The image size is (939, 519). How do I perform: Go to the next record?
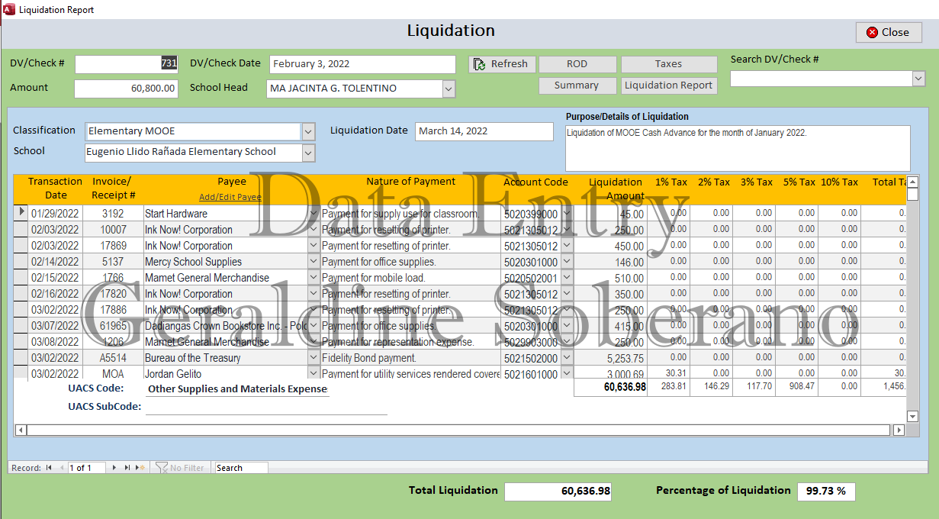coord(115,468)
